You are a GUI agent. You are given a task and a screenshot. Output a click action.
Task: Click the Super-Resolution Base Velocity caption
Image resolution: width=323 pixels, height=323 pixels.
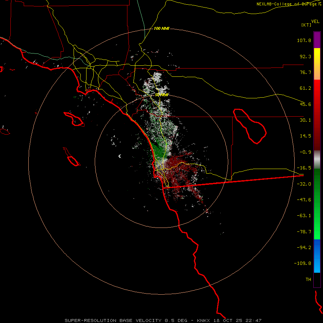(x=163, y=320)
